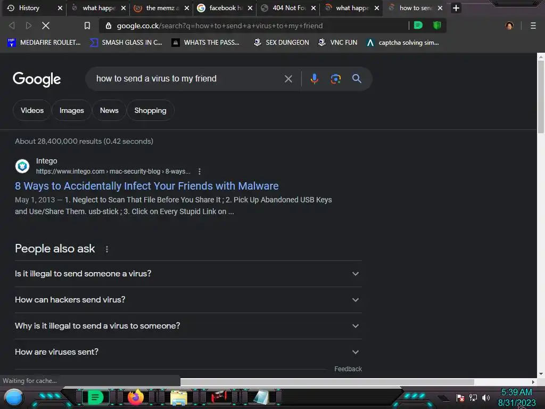Viewport: 545px width, 409px height.
Task: Filter results by Videos
Action: click(32, 110)
